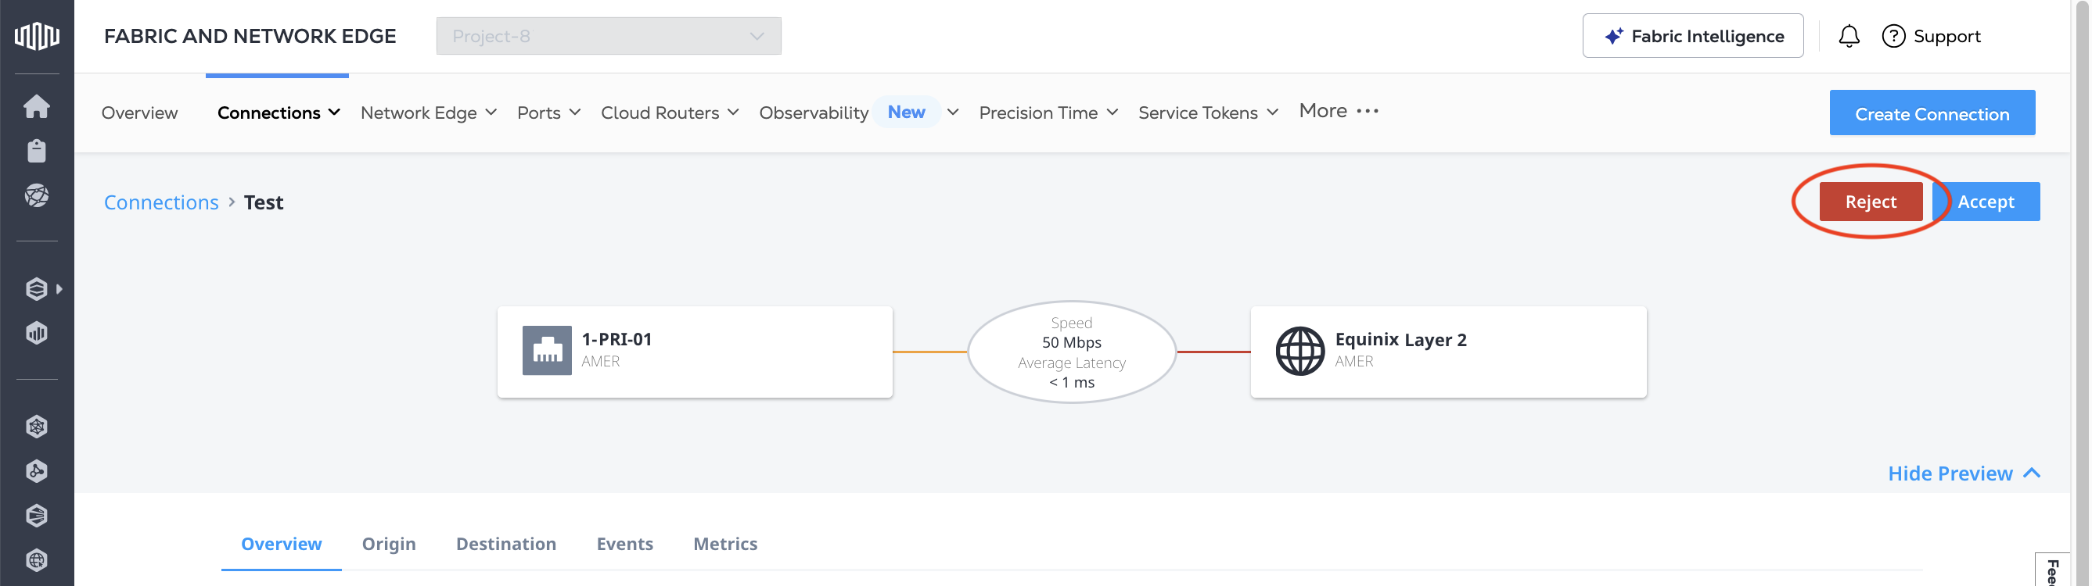Click the home icon in the sidebar

[x=37, y=106]
